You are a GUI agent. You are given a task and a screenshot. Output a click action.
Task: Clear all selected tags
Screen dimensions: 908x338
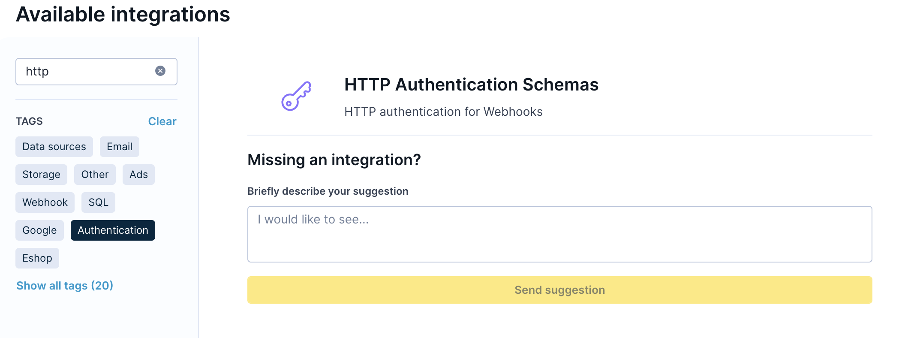point(162,121)
